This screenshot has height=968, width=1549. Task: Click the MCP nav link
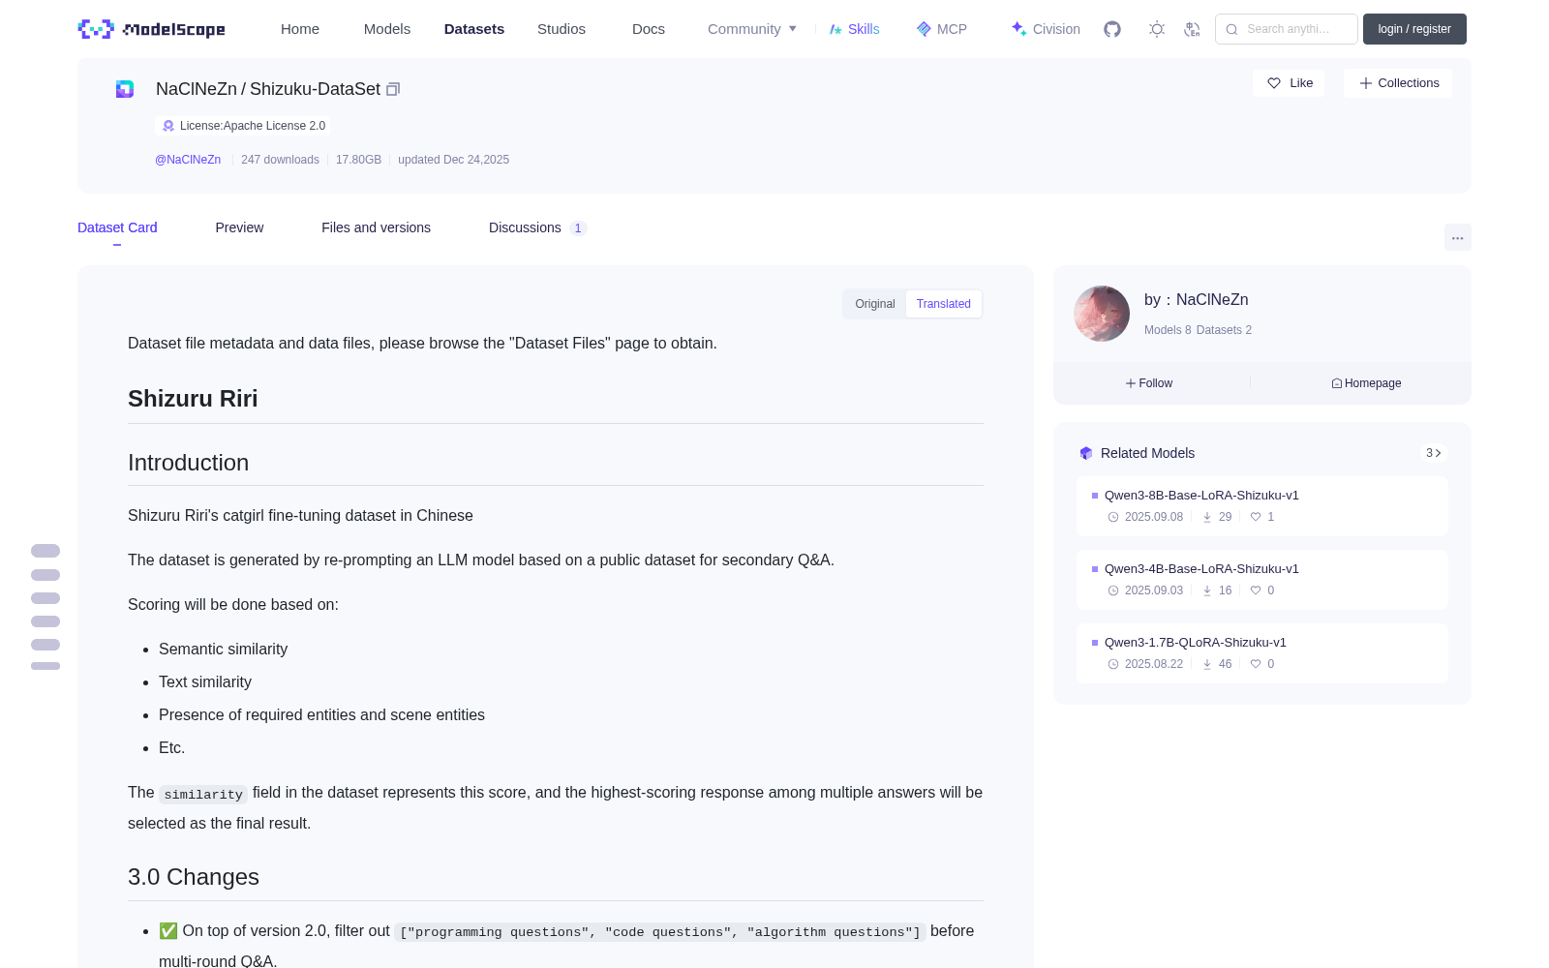coord(942,29)
